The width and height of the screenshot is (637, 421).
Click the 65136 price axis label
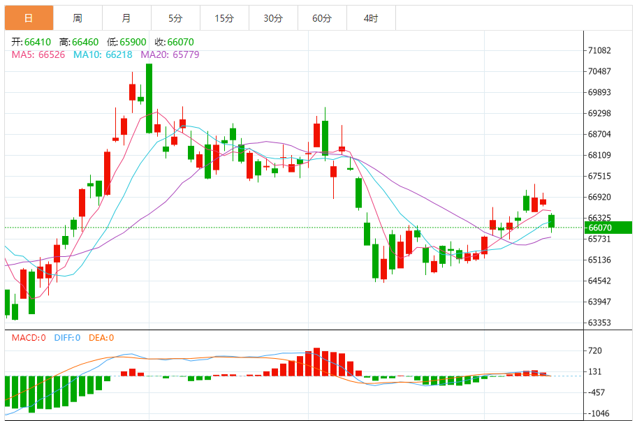599,260
